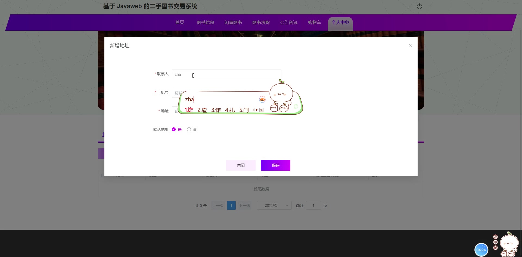Click the 前往 page number input
Viewport: 522px width, 257px height.
click(313, 205)
